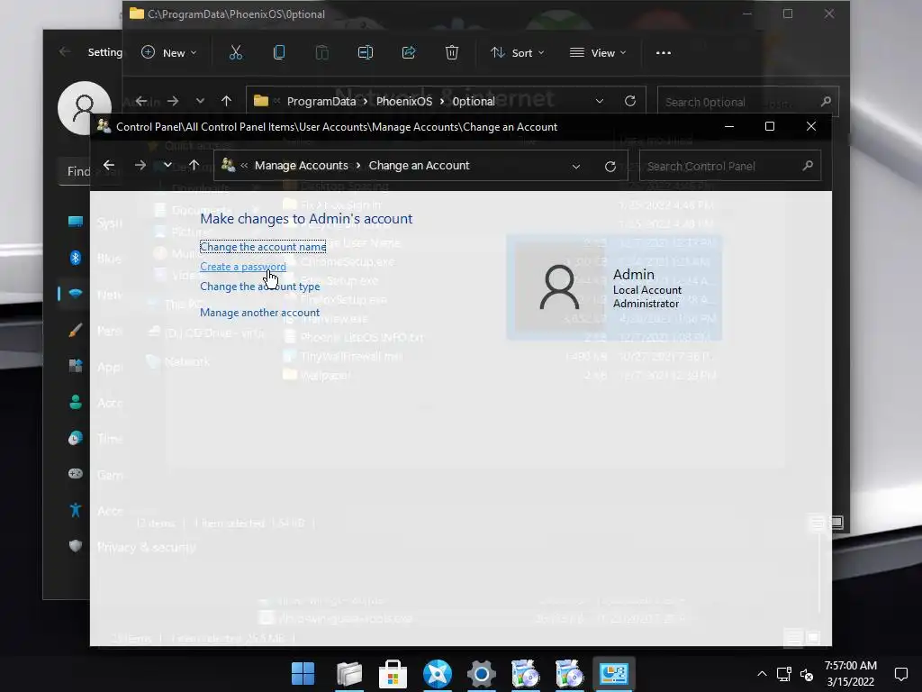
Task: Click the Admin account picture
Action: coord(559,287)
